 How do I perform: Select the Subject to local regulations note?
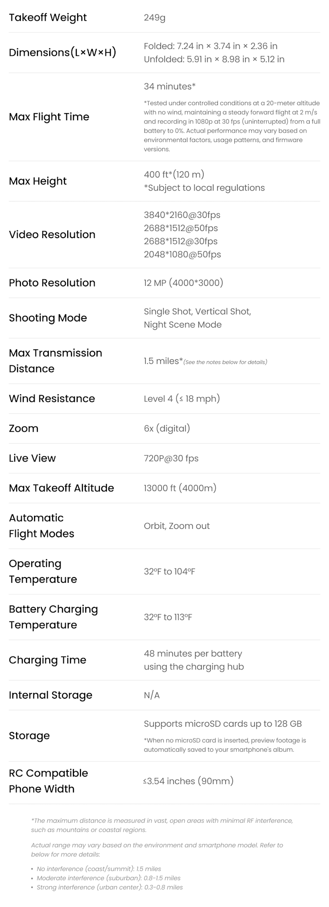(204, 187)
